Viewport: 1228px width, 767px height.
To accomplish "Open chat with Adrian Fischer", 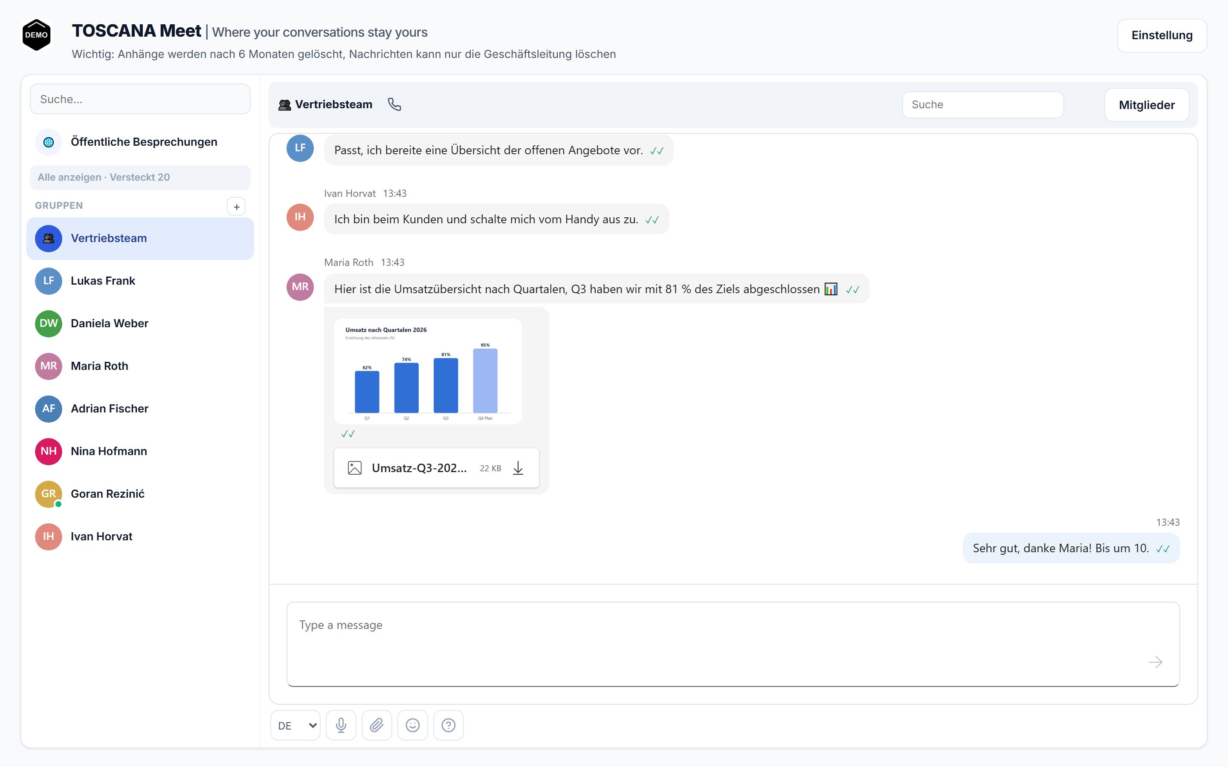I will click(140, 409).
